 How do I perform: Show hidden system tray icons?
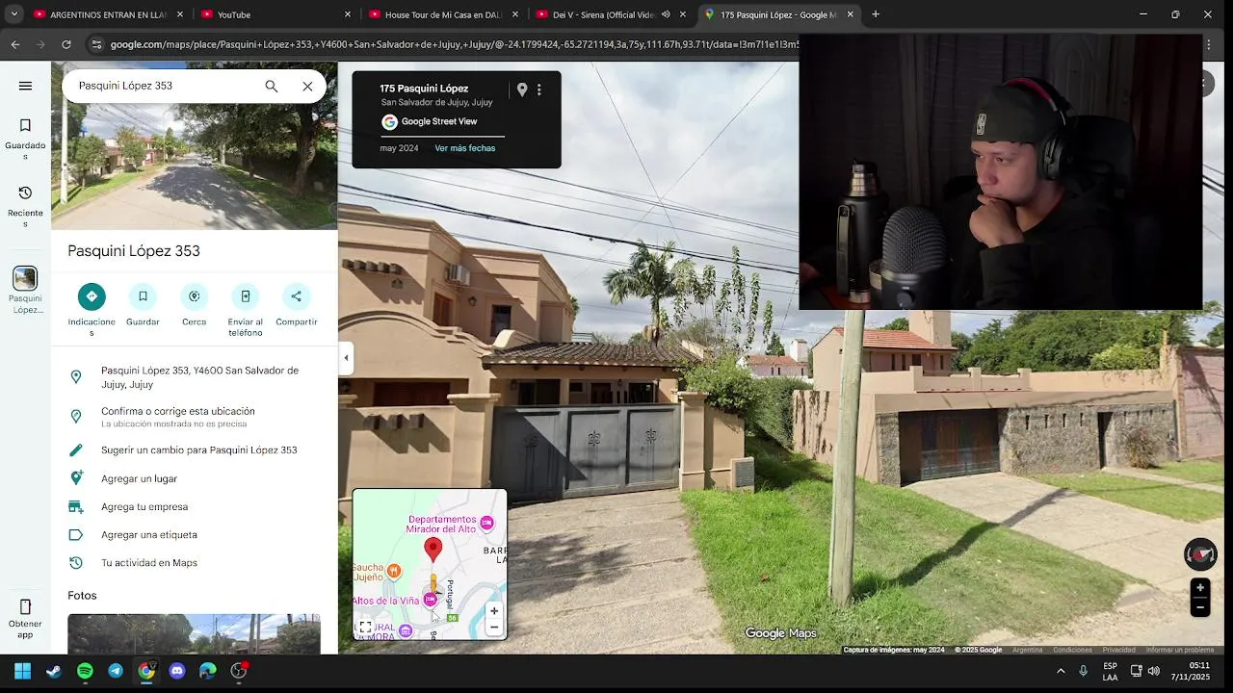pyautogui.click(x=1061, y=671)
